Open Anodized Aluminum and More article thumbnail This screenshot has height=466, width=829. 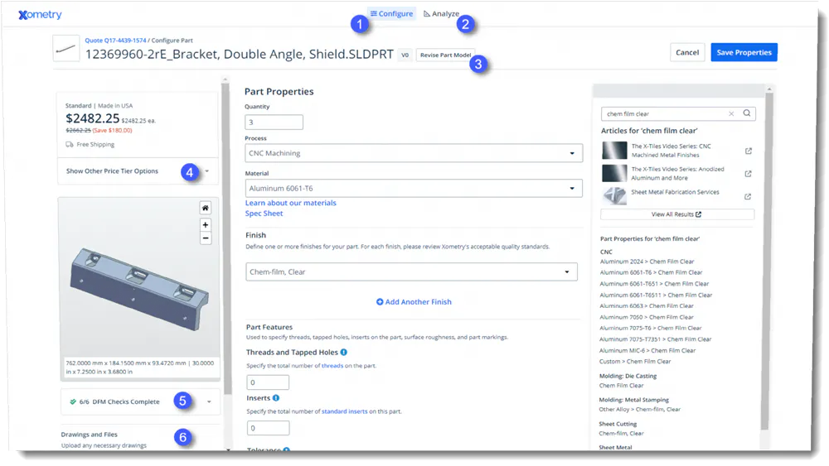point(614,173)
